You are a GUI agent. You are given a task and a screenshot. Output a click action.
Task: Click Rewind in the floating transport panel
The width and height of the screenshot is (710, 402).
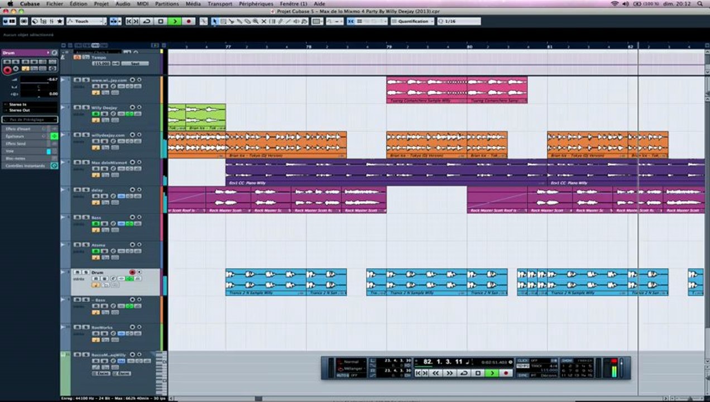435,373
